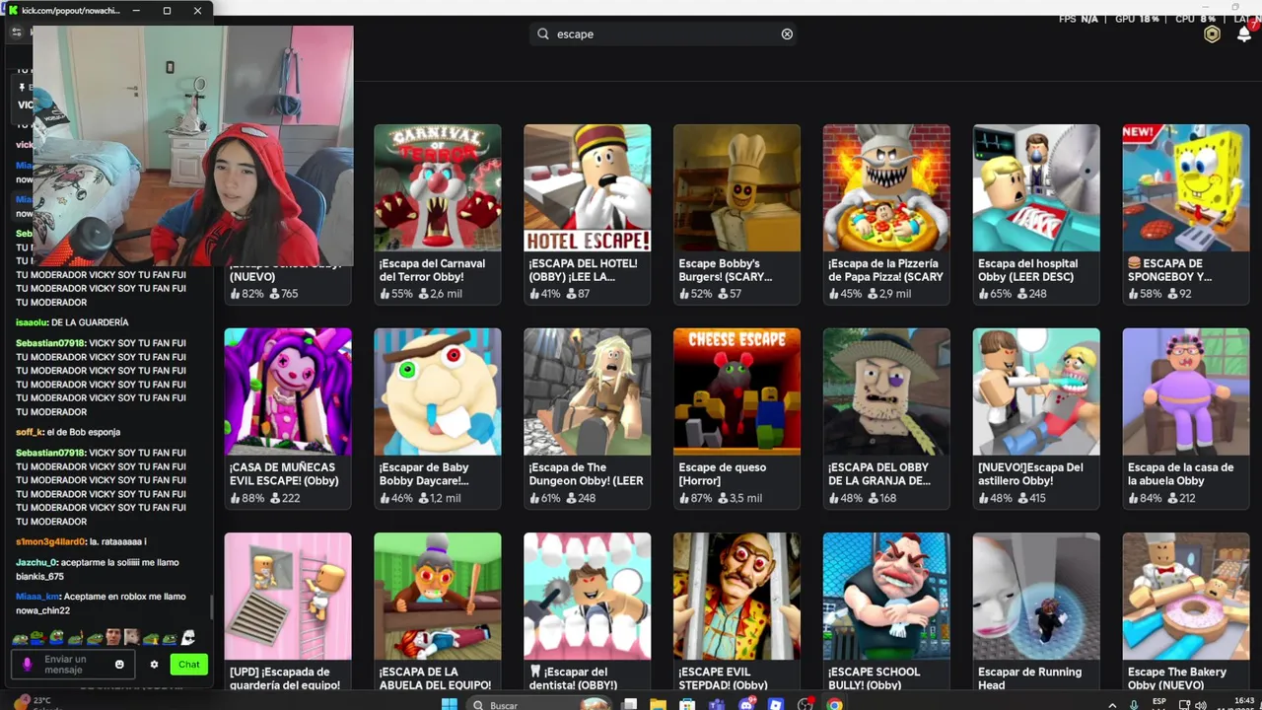
Task: Open the emoji picker in Kick chat
Action: [x=119, y=665]
